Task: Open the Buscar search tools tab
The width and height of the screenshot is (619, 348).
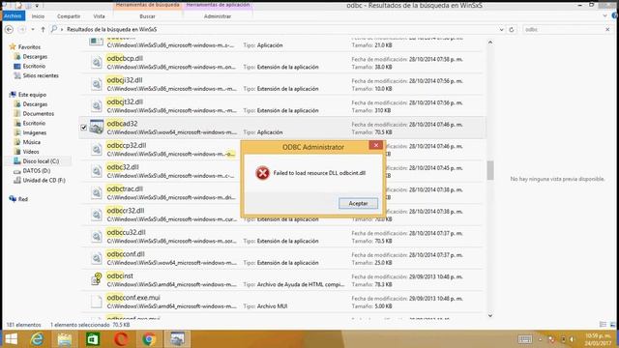Action: click(147, 16)
